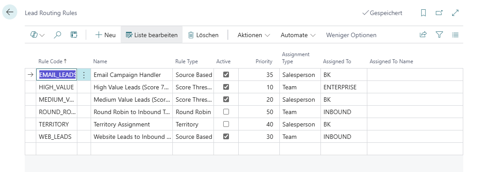
Task: Bookmark this page icon
Action: (423, 13)
